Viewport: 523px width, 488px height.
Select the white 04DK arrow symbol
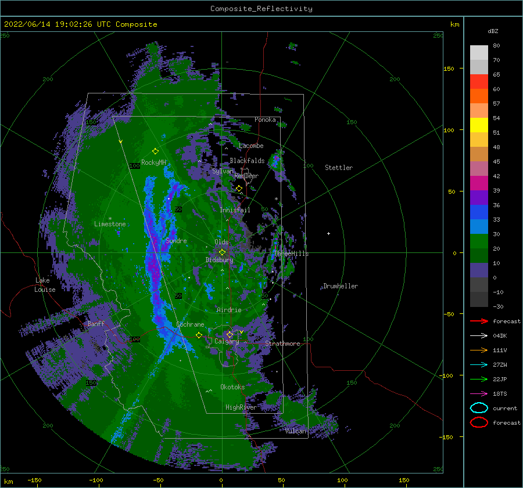pyautogui.click(x=479, y=335)
